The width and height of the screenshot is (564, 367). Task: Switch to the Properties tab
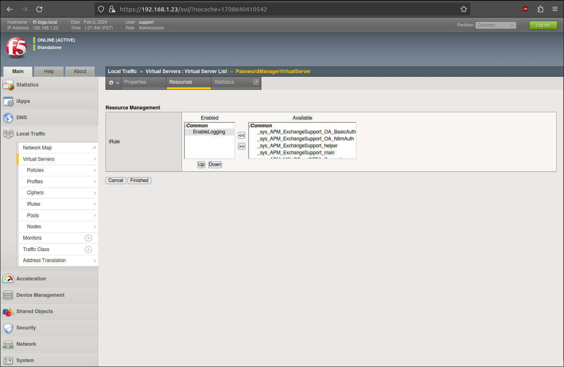(x=135, y=82)
